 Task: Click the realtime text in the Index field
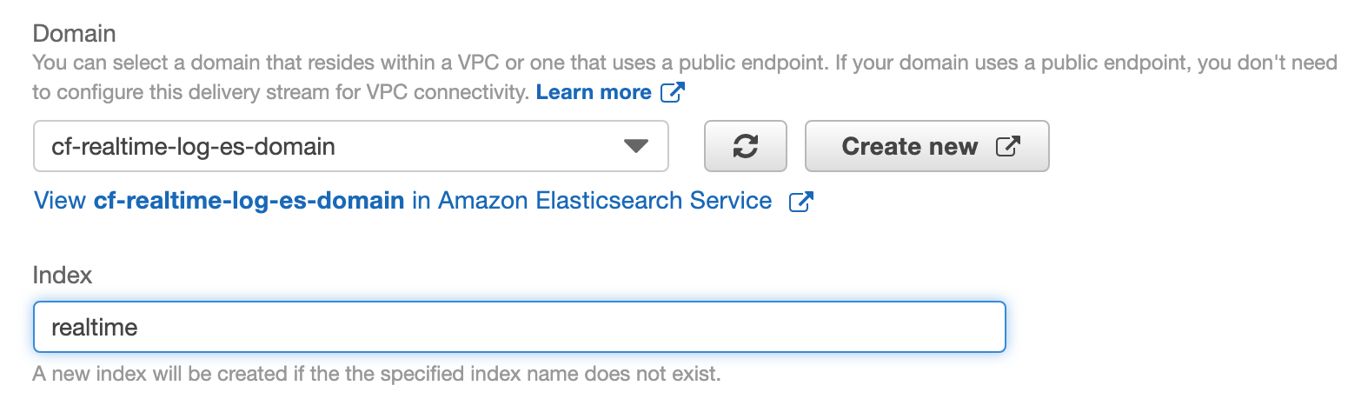95,328
